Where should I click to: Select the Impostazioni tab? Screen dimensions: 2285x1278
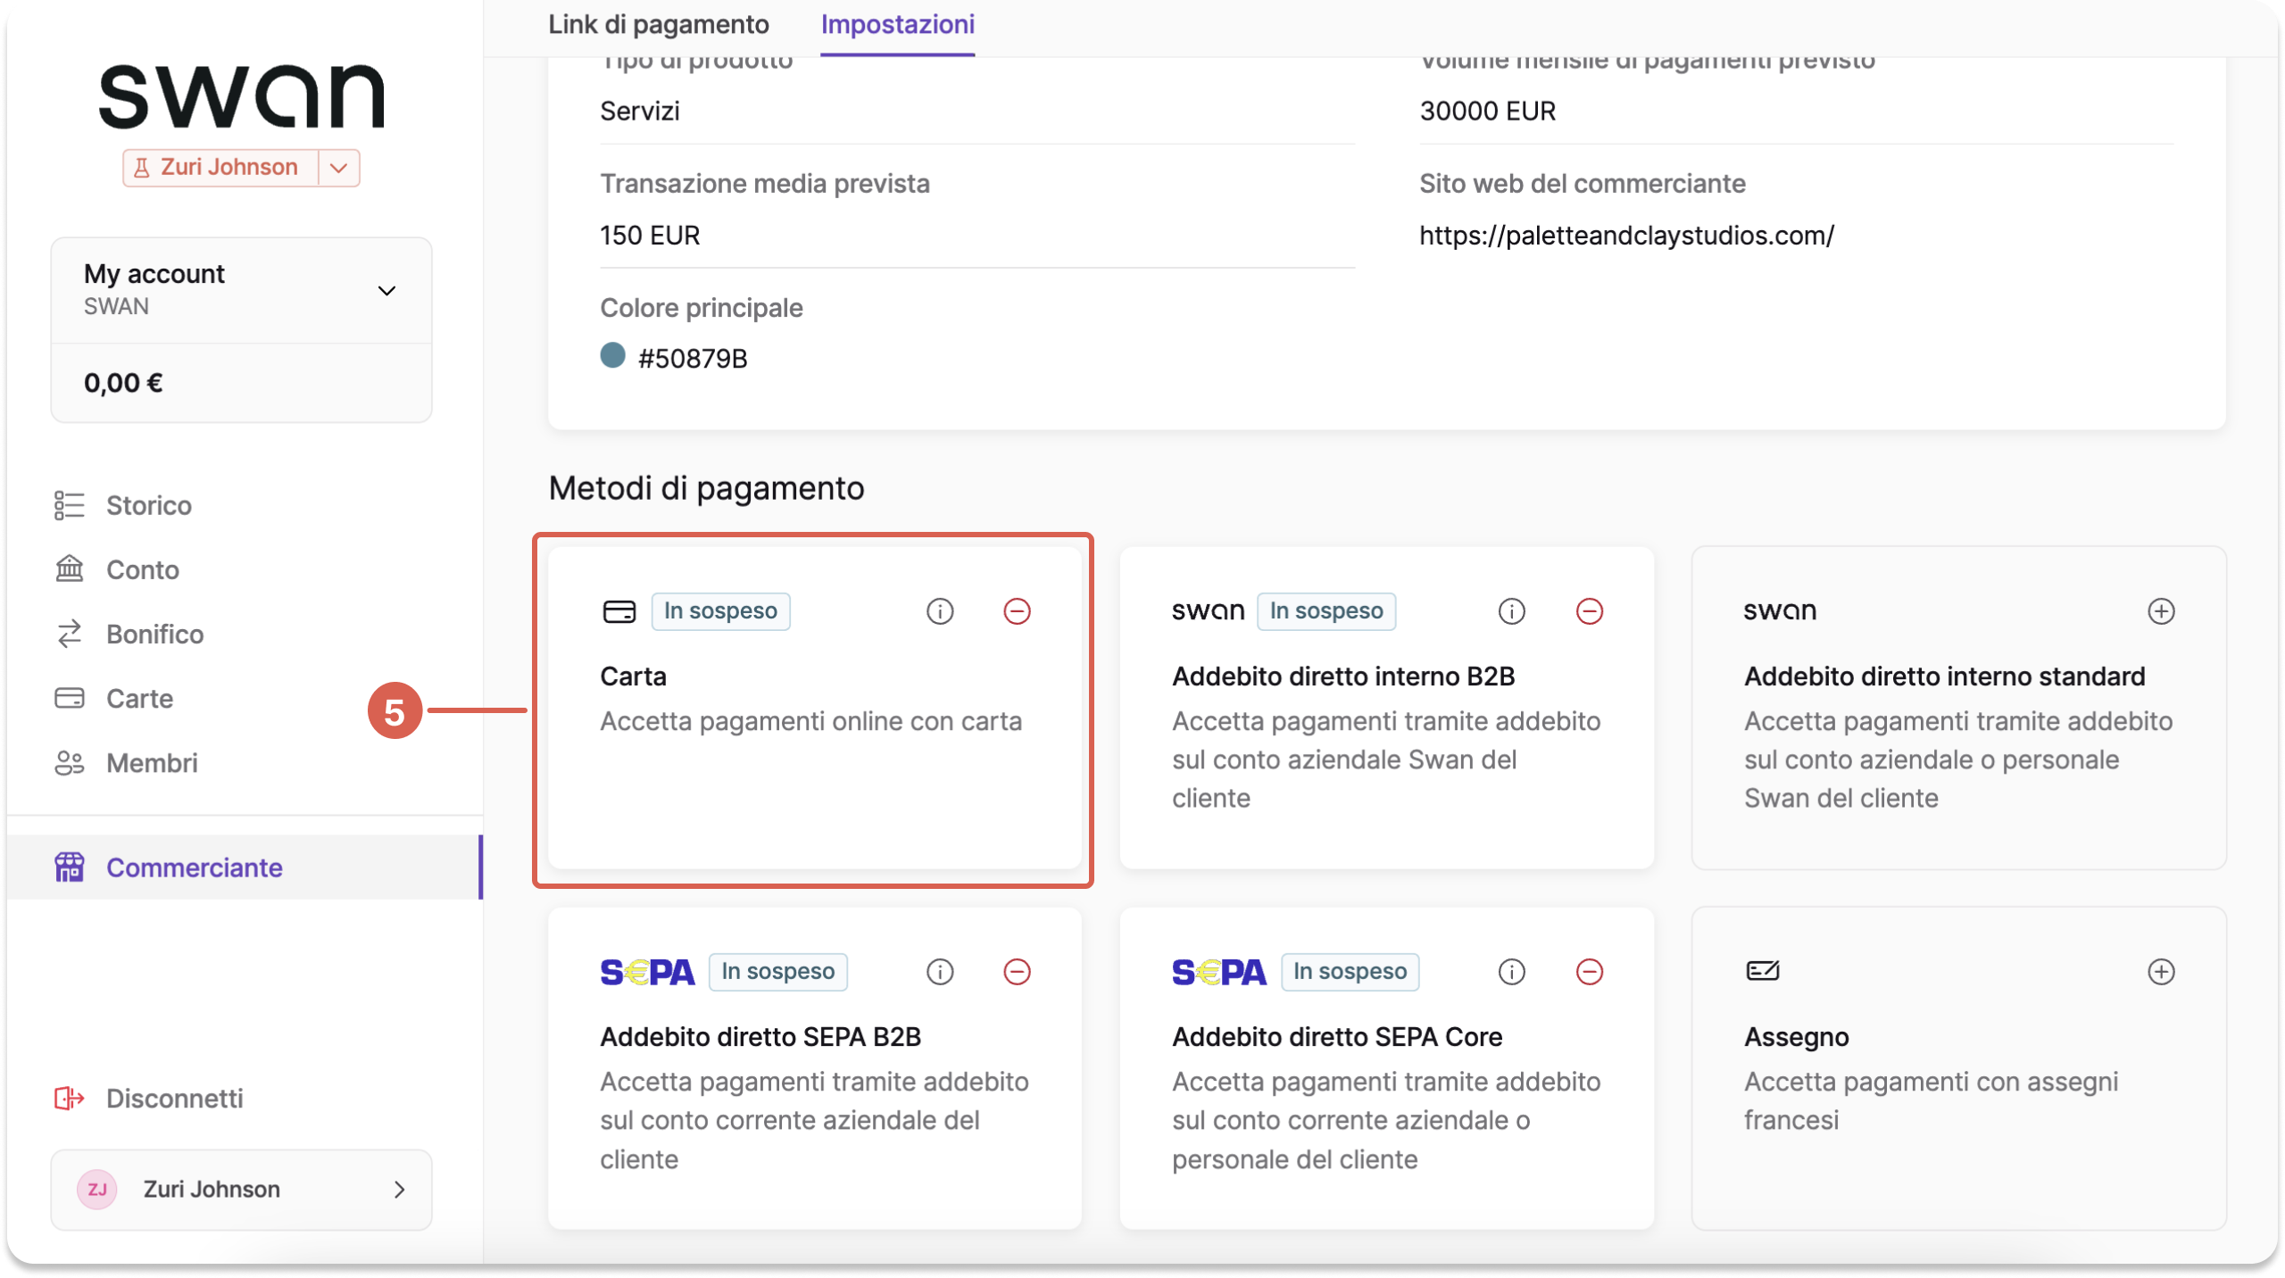[897, 24]
